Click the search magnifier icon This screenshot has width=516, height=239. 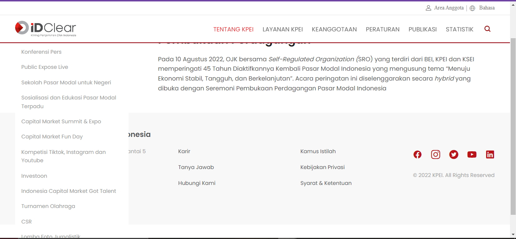coord(487,29)
